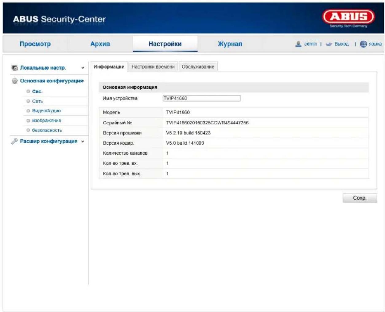The height and width of the screenshot is (312, 385).
Task: Open Основная конфигурация section
Action: pos(52,81)
